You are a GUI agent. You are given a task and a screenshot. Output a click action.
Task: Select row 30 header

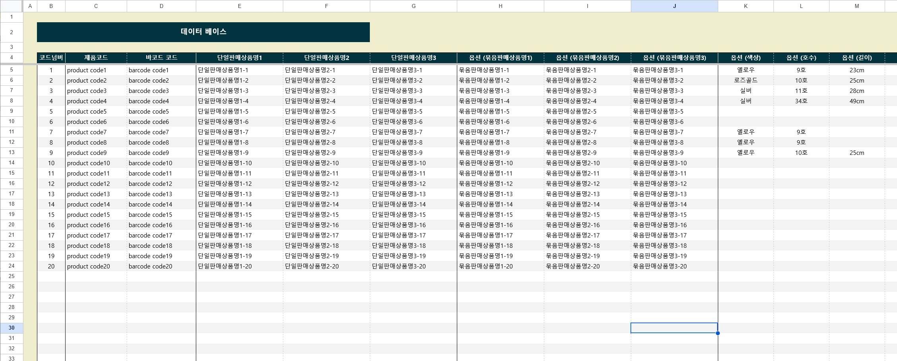(x=12, y=328)
